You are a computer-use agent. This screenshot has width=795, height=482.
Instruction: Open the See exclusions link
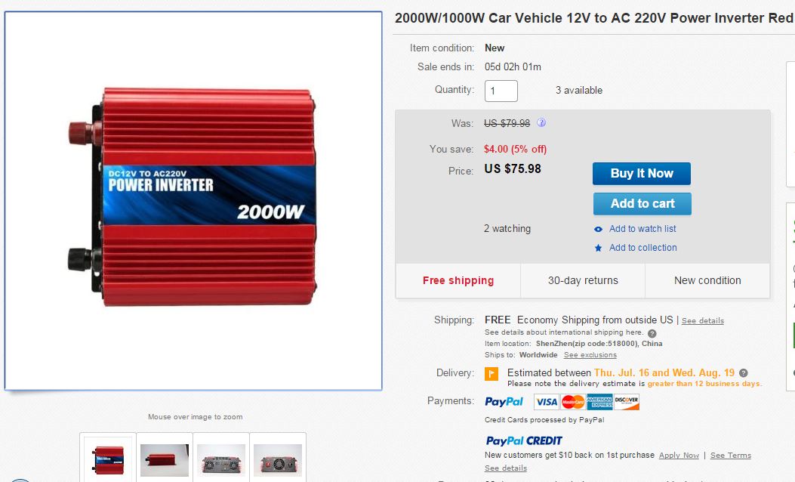pos(590,355)
